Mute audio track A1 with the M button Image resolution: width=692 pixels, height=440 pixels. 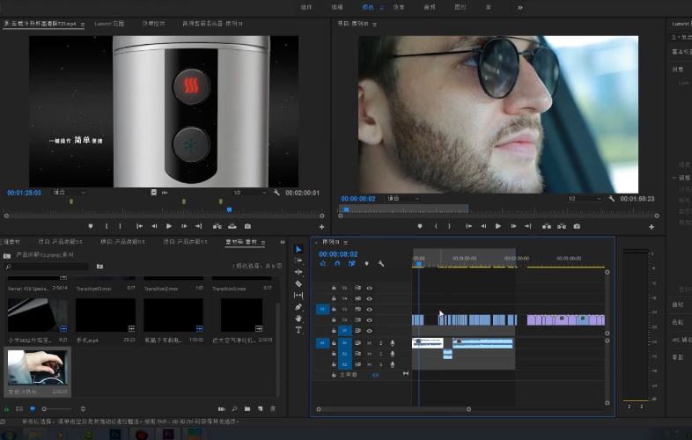click(369, 343)
